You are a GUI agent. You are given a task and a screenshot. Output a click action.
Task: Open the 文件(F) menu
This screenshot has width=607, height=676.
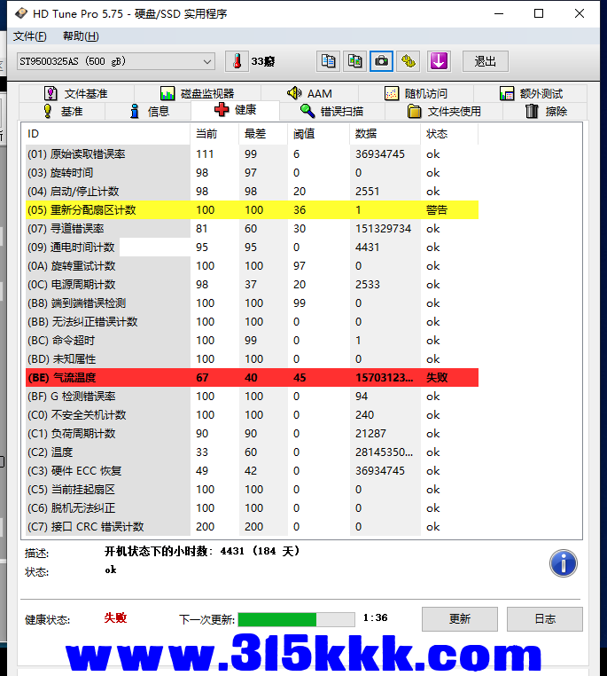pyautogui.click(x=30, y=36)
